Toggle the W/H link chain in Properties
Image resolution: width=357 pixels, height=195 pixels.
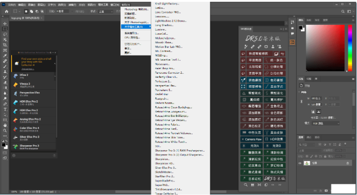[x=302, y=101]
